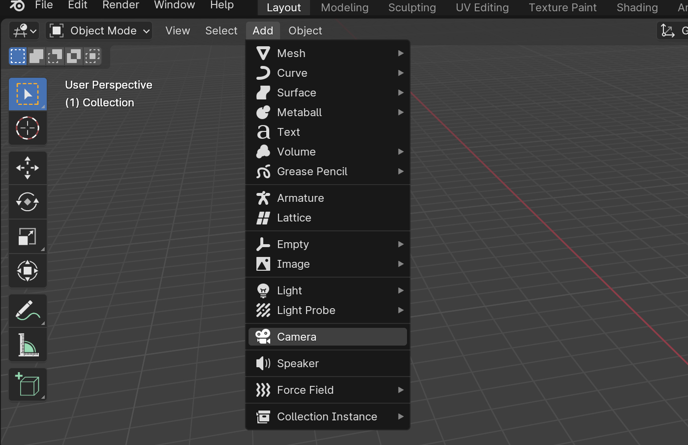
Task: Open the Render menu
Action: 121,5
